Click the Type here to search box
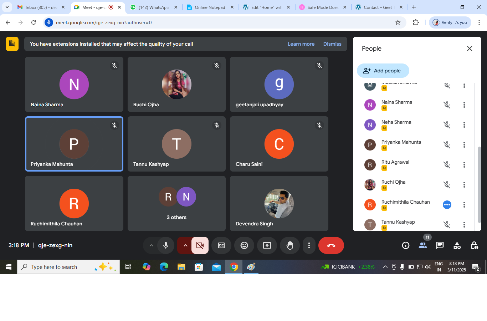Image resolution: width=487 pixels, height=321 pixels. (68, 267)
